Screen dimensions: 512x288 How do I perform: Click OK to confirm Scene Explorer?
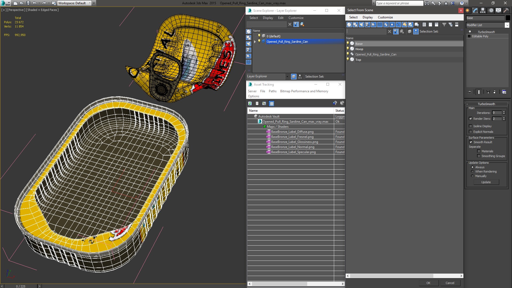coord(428,283)
